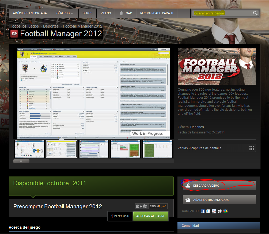Share on Google Buzz
The height and width of the screenshot is (234, 269).
click(x=225, y=211)
